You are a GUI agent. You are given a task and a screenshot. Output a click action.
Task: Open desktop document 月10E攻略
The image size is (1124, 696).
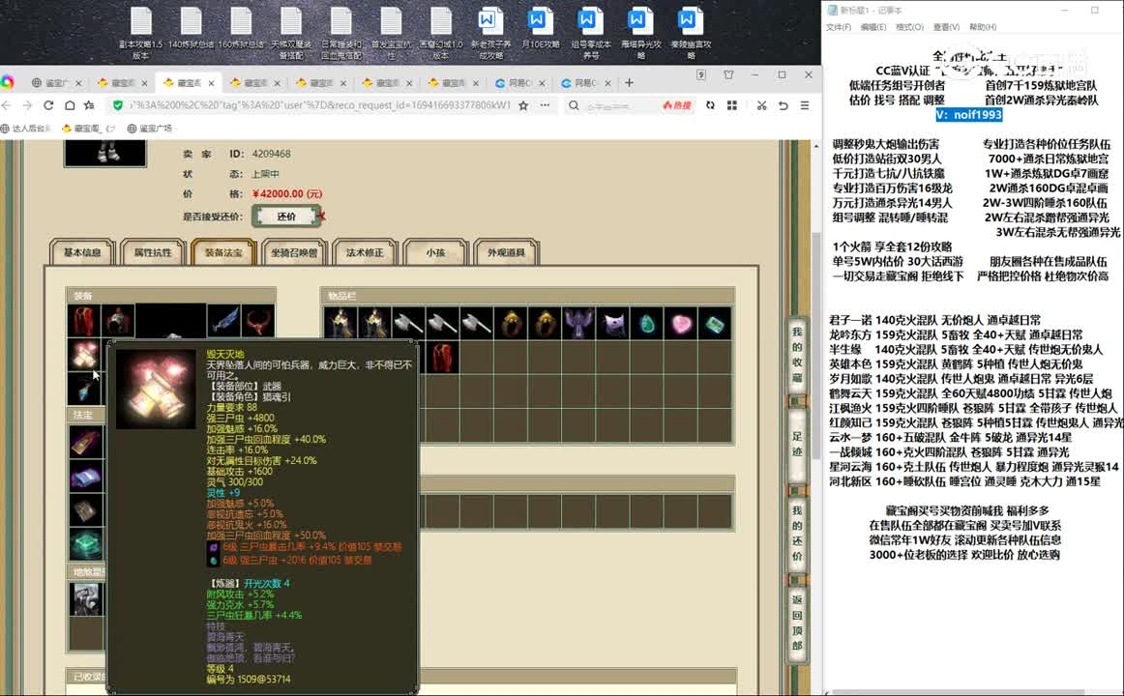coord(541,29)
